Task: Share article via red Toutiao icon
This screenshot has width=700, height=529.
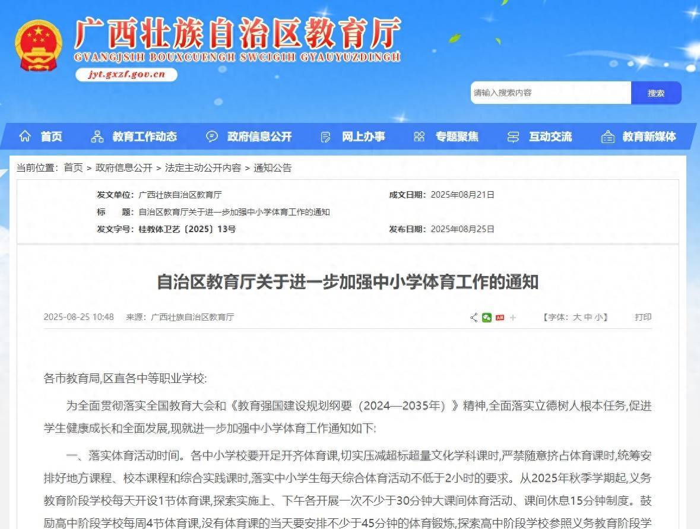Action: (500, 318)
